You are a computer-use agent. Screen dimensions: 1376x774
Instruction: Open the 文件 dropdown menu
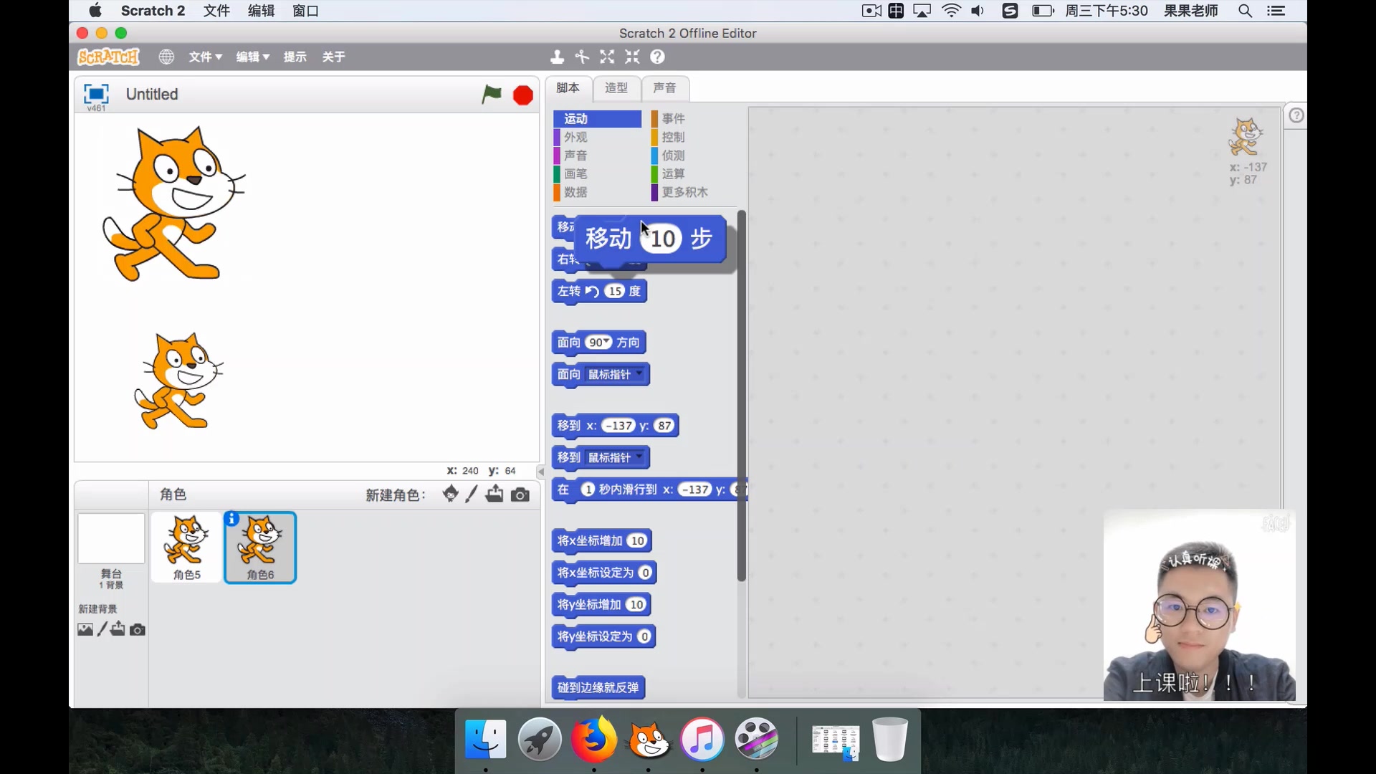(x=205, y=57)
